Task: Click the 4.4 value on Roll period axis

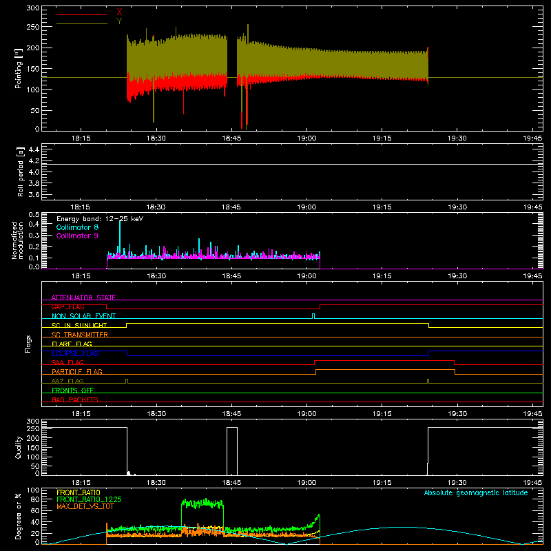Action: (x=34, y=149)
